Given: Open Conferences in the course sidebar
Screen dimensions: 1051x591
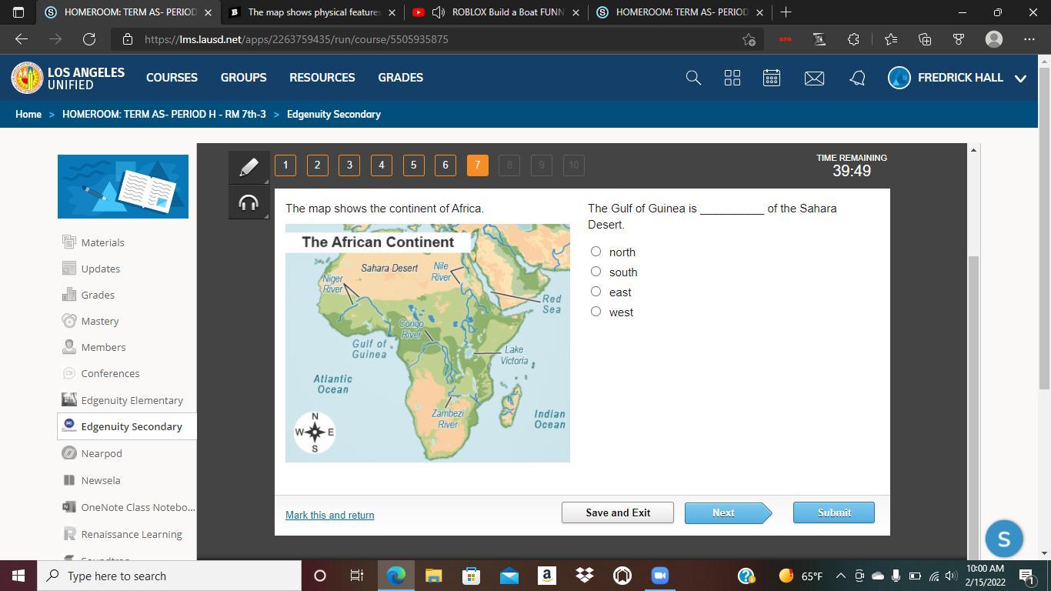Looking at the screenshot, I should 110,373.
